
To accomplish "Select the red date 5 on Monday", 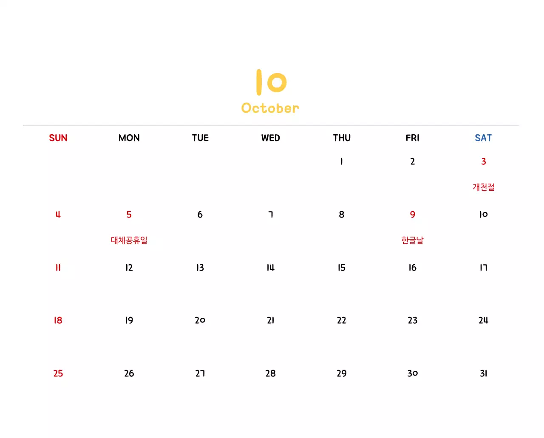I will [129, 215].
